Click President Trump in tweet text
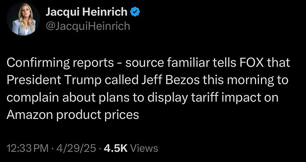 (x=54, y=81)
